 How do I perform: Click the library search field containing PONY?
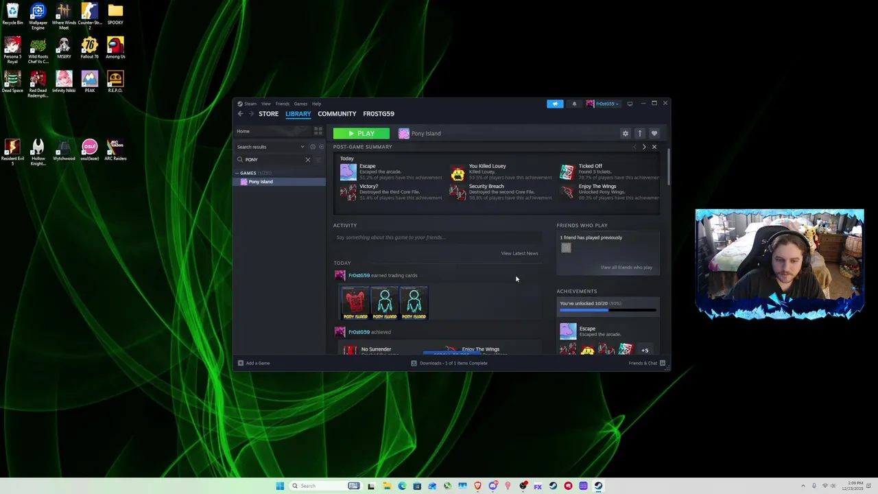click(x=274, y=160)
